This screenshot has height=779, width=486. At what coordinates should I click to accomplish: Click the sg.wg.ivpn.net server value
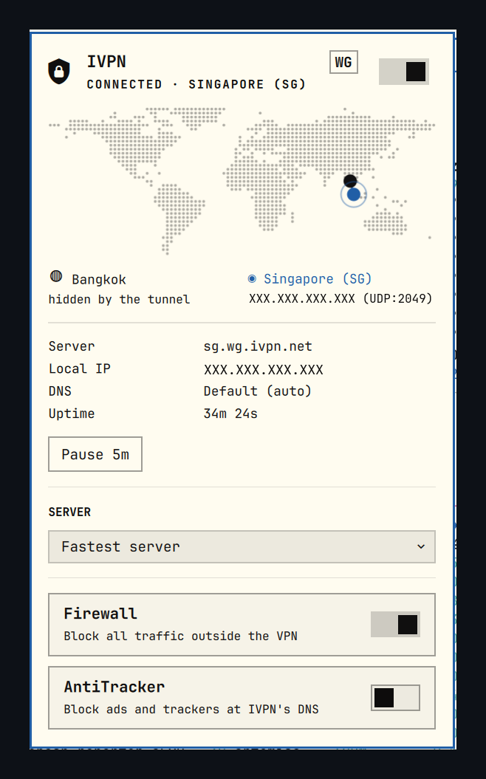[x=258, y=346]
